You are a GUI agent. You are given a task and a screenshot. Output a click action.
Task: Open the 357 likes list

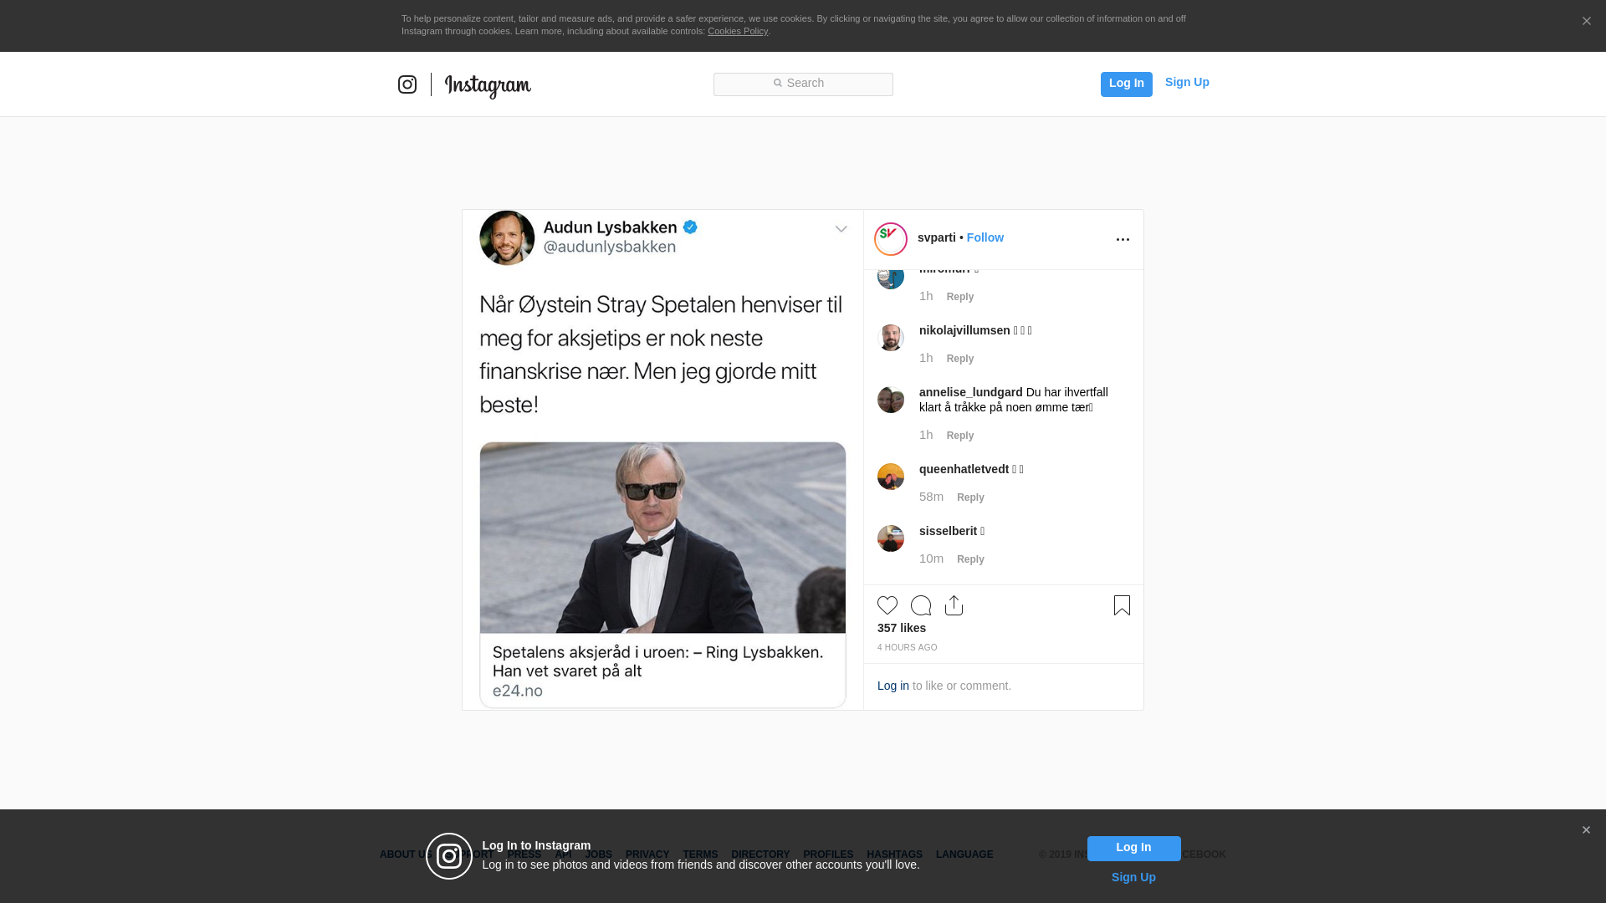tap(902, 628)
